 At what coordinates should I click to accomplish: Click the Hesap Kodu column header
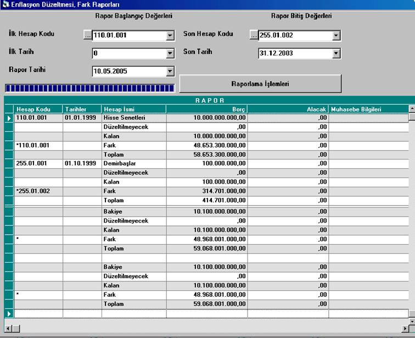pos(38,109)
